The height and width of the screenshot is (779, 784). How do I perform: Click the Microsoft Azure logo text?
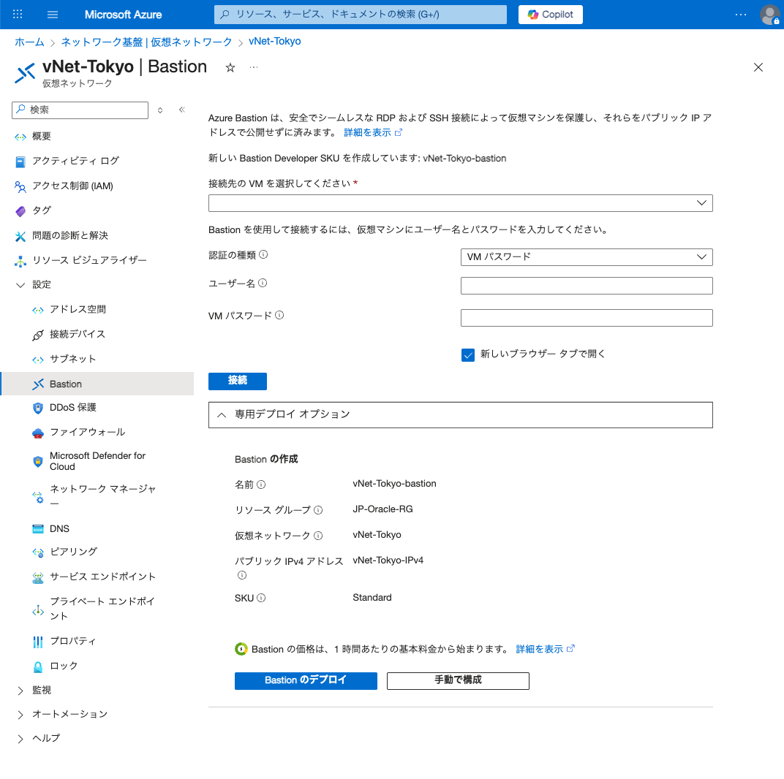point(123,15)
